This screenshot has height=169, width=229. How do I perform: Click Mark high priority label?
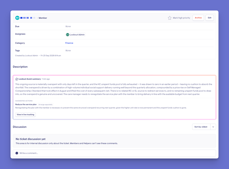181,18
